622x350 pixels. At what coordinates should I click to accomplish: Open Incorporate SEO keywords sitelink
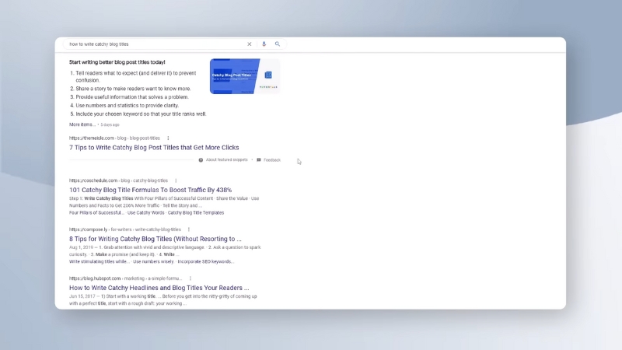[x=205, y=262]
